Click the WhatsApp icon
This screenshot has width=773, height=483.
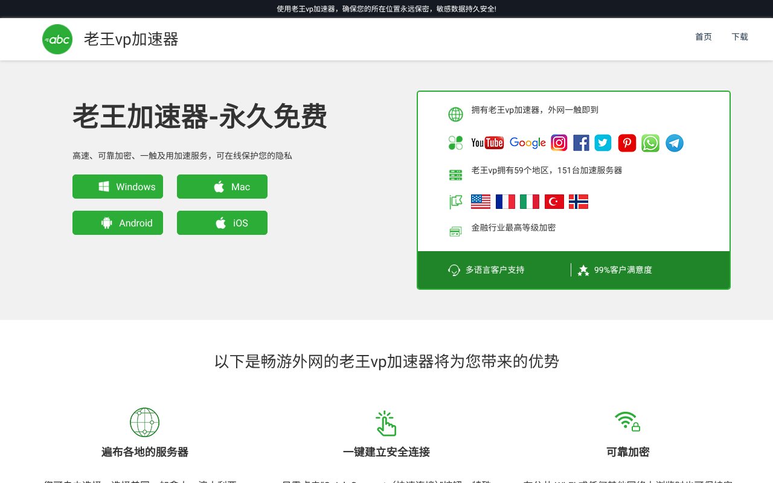(650, 142)
